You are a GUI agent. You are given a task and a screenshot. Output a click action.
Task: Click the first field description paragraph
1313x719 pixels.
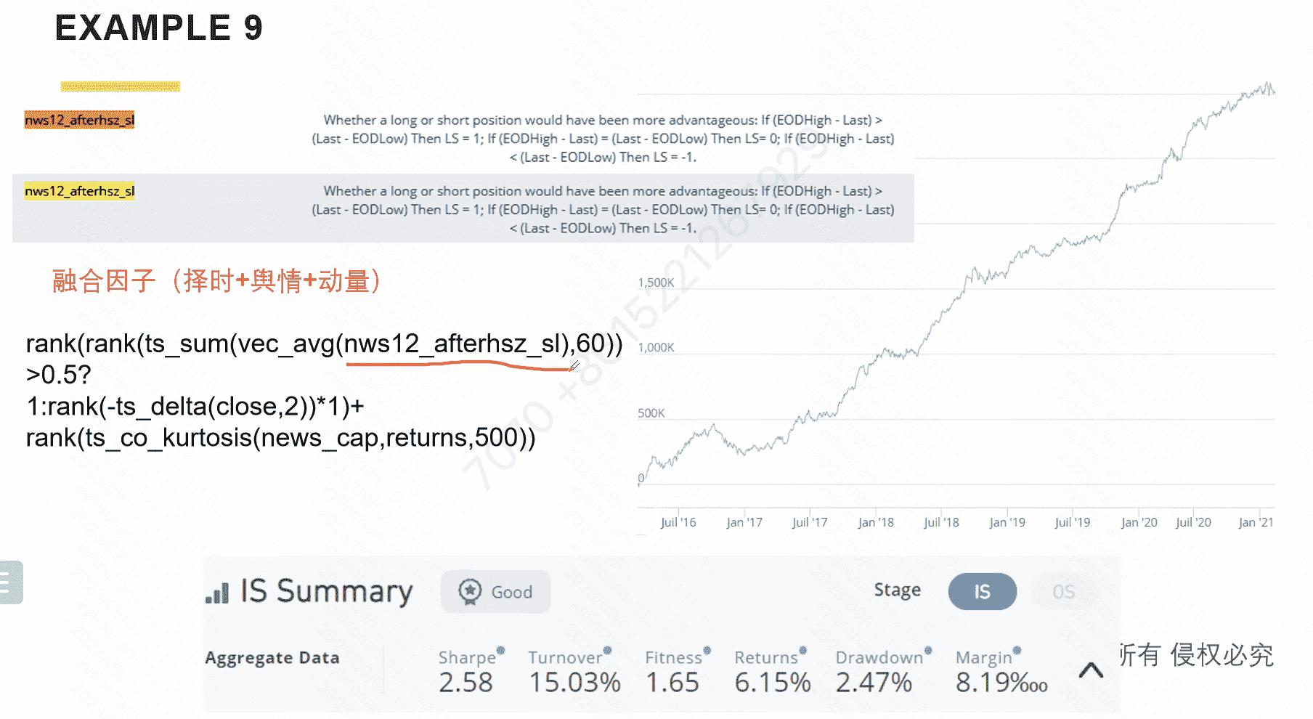pyautogui.click(x=603, y=138)
